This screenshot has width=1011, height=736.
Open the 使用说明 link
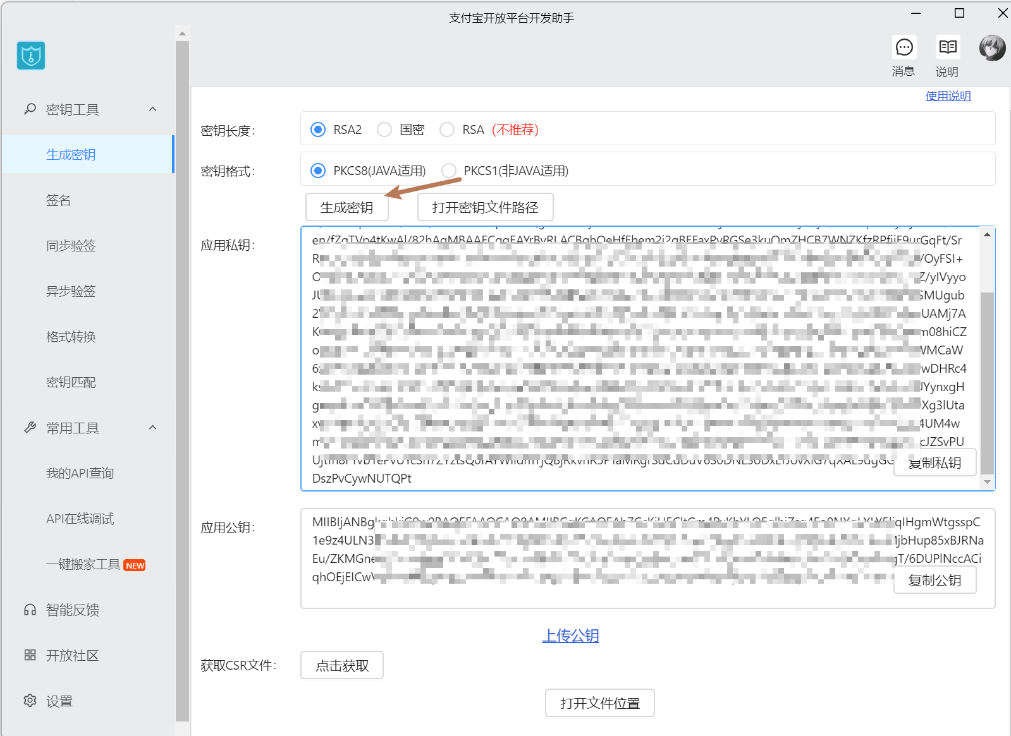(x=948, y=95)
